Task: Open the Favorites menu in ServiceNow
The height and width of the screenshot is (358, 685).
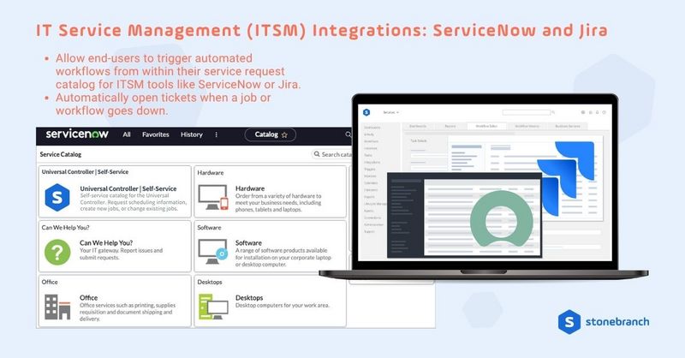Action: coord(156,134)
